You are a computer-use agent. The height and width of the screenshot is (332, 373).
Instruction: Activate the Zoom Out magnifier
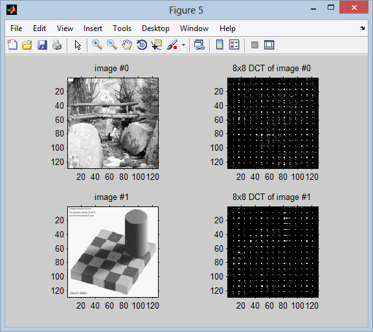tap(112, 45)
